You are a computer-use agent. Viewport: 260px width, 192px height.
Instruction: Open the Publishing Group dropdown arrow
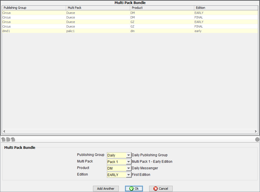[129, 155]
